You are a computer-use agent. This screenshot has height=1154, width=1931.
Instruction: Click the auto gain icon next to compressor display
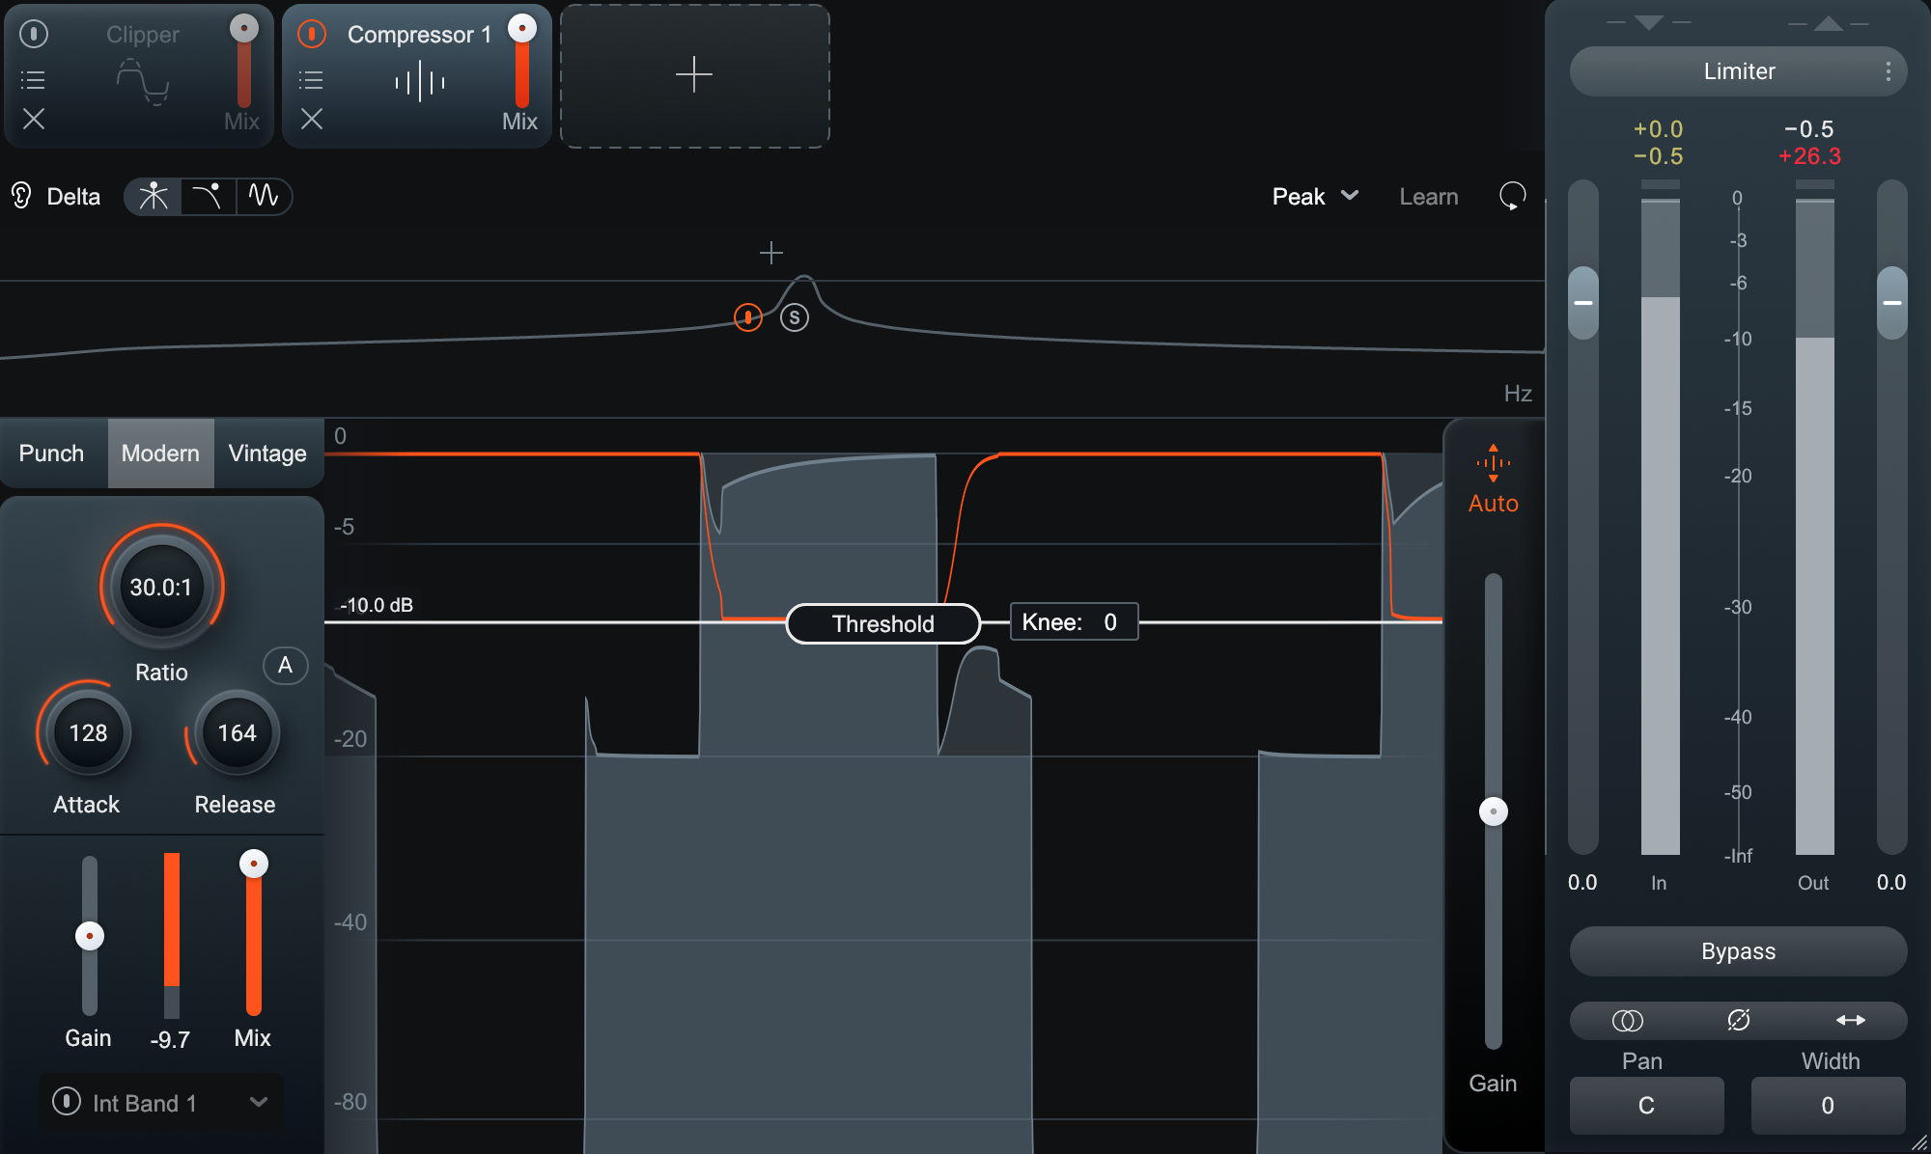(x=1491, y=480)
